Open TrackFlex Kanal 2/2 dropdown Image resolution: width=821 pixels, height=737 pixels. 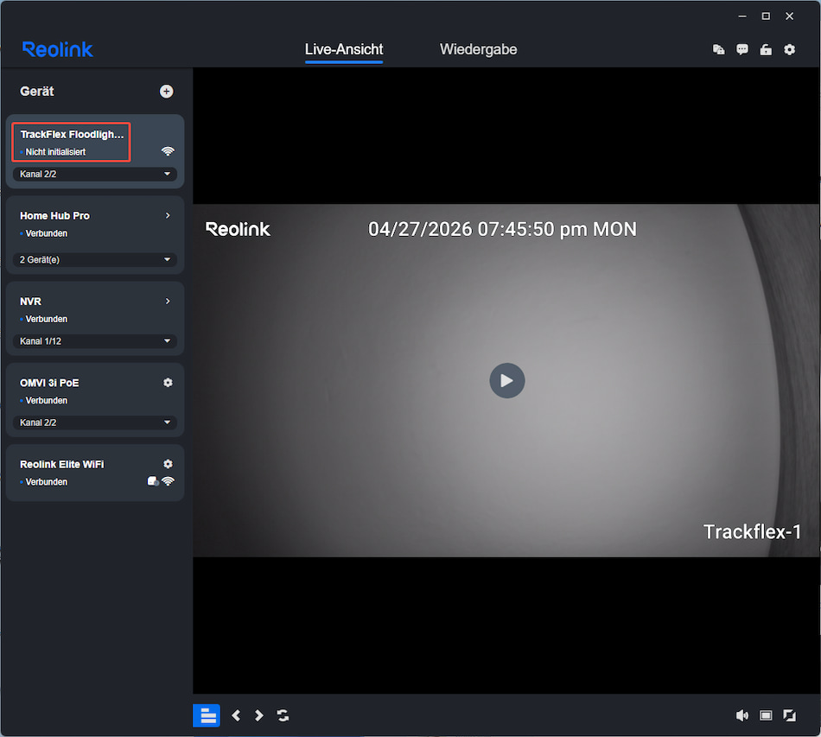pyautogui.click(x=95, y=175)
